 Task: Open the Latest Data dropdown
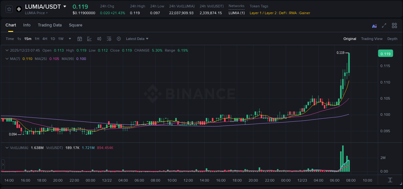pos(137,39)
